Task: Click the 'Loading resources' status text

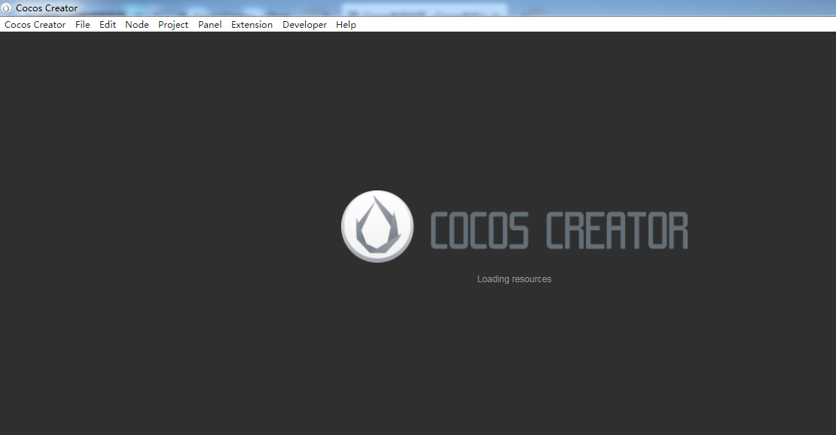Action: pos(514,278)
